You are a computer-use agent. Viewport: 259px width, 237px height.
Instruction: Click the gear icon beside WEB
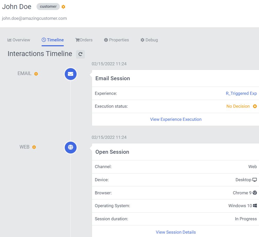coord(34,147)
